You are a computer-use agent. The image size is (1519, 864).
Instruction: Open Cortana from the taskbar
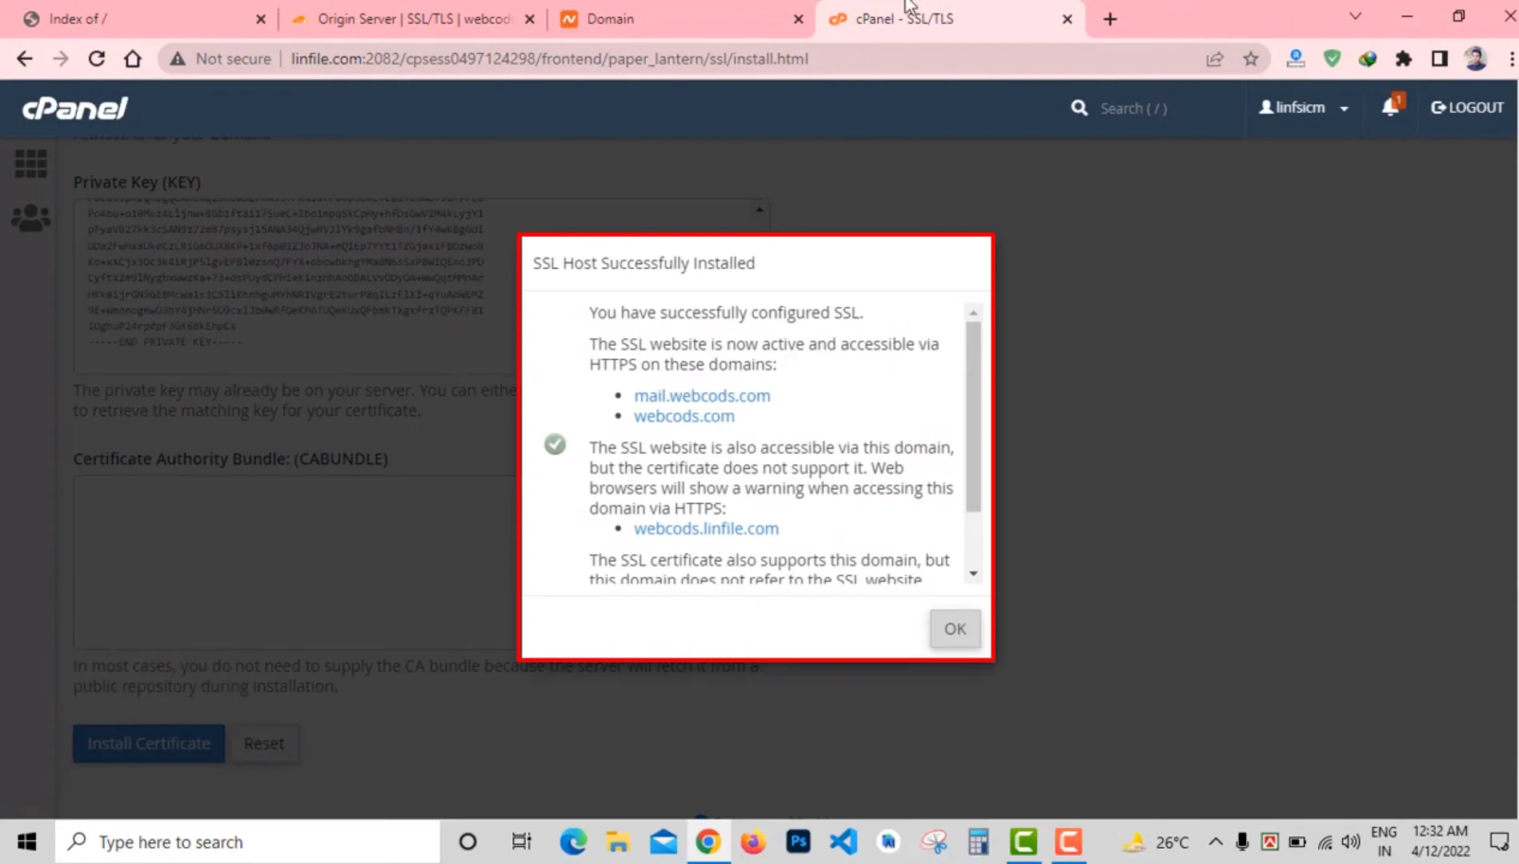[x=467, y=842]
